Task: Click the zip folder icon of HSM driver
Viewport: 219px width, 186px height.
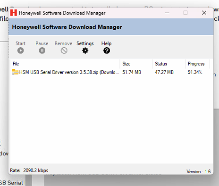Action: click(x=15, y=72)
